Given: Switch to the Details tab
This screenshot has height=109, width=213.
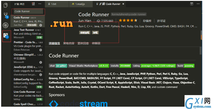Looking at the screenshot, I should pyautogui.click(x=54, y=43).
